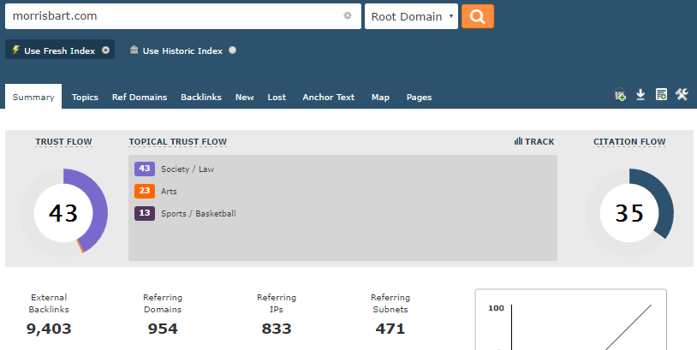The image size is (697, 350).
Task: Open the Ref Domains tab
Action: click(140, 97)
